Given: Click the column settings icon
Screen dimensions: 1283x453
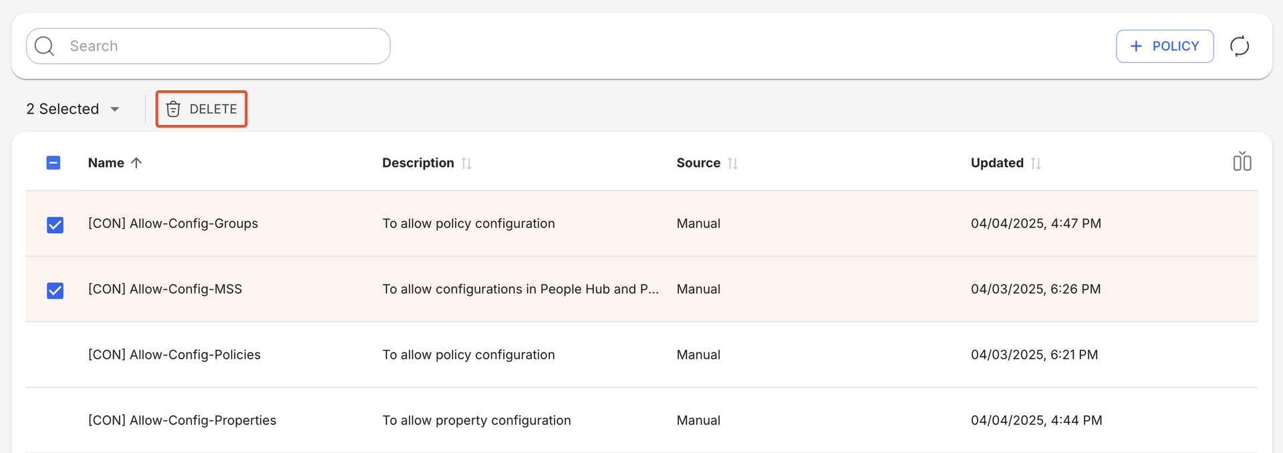Looking at the screenshot, I should click(x=1242, y=162).
